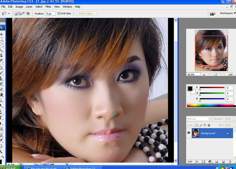Click the Intersect with selection icon
The width and height of the screenshot is (236, 169).
(x=28, y=14)
